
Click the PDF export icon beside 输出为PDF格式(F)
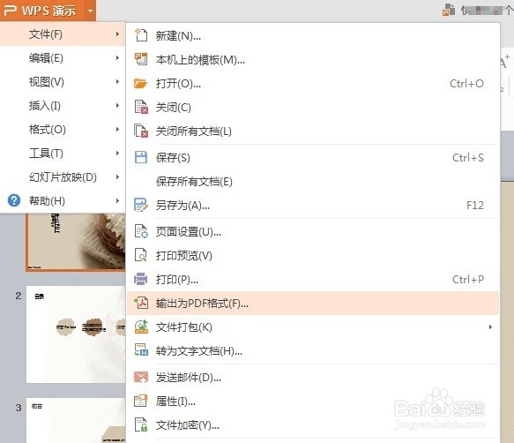click(x=141, y=303)
